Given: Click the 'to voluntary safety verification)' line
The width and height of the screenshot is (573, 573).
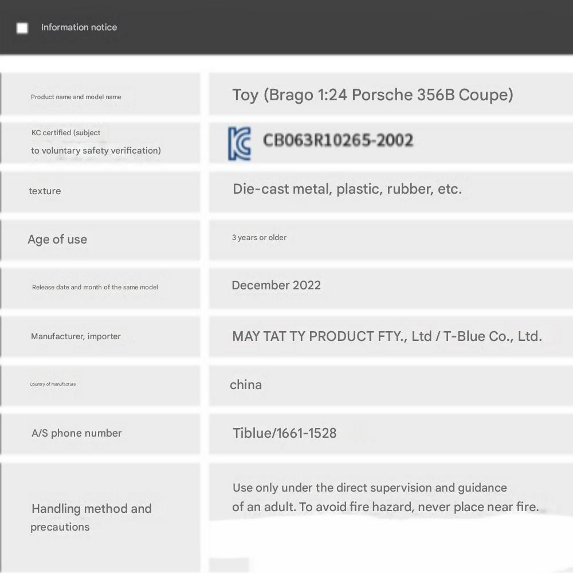Looking at the screenshot, I should pyautogui.click(x=96, y=151).
